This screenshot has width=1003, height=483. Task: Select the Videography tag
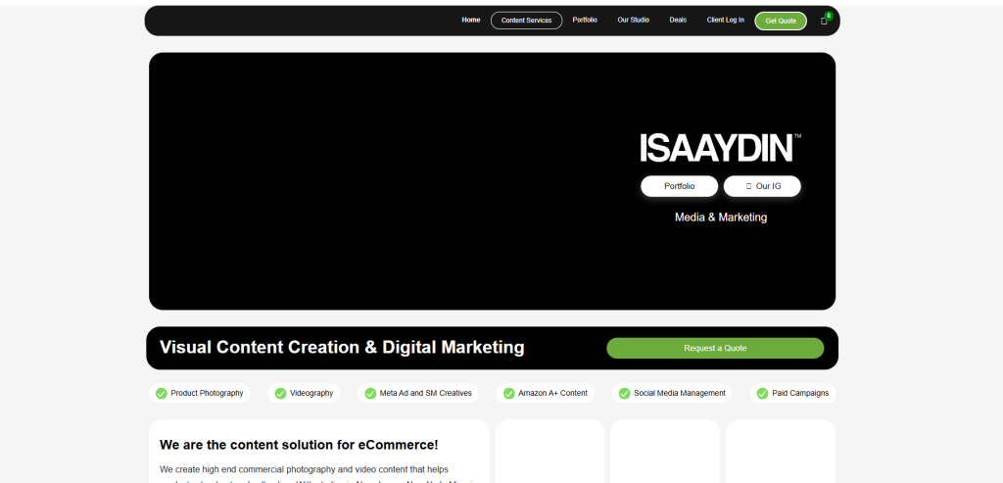tap(304, 394)
